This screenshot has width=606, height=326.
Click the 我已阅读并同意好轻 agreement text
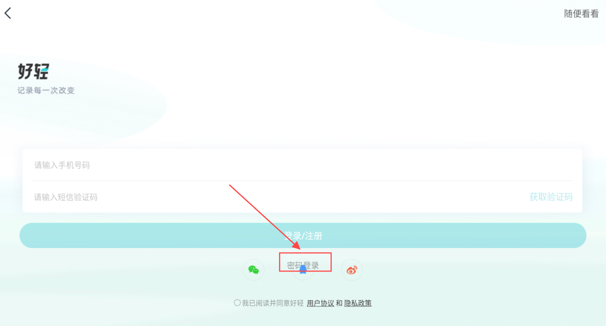(x=273, y=303)
